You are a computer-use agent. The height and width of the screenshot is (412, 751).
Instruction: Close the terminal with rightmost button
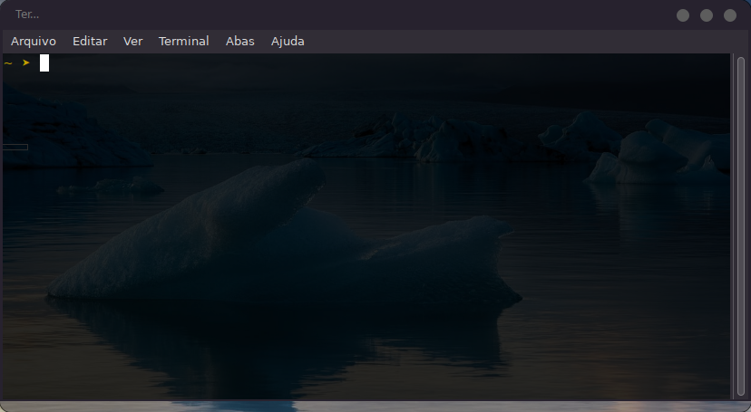pos(730,15)
